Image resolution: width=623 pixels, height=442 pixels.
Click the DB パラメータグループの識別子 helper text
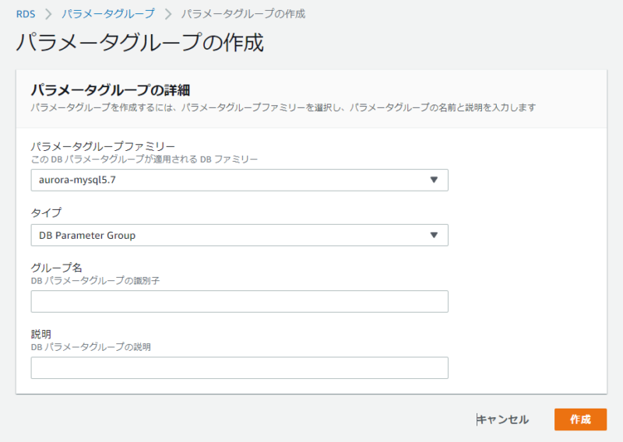tap(95, 281)
